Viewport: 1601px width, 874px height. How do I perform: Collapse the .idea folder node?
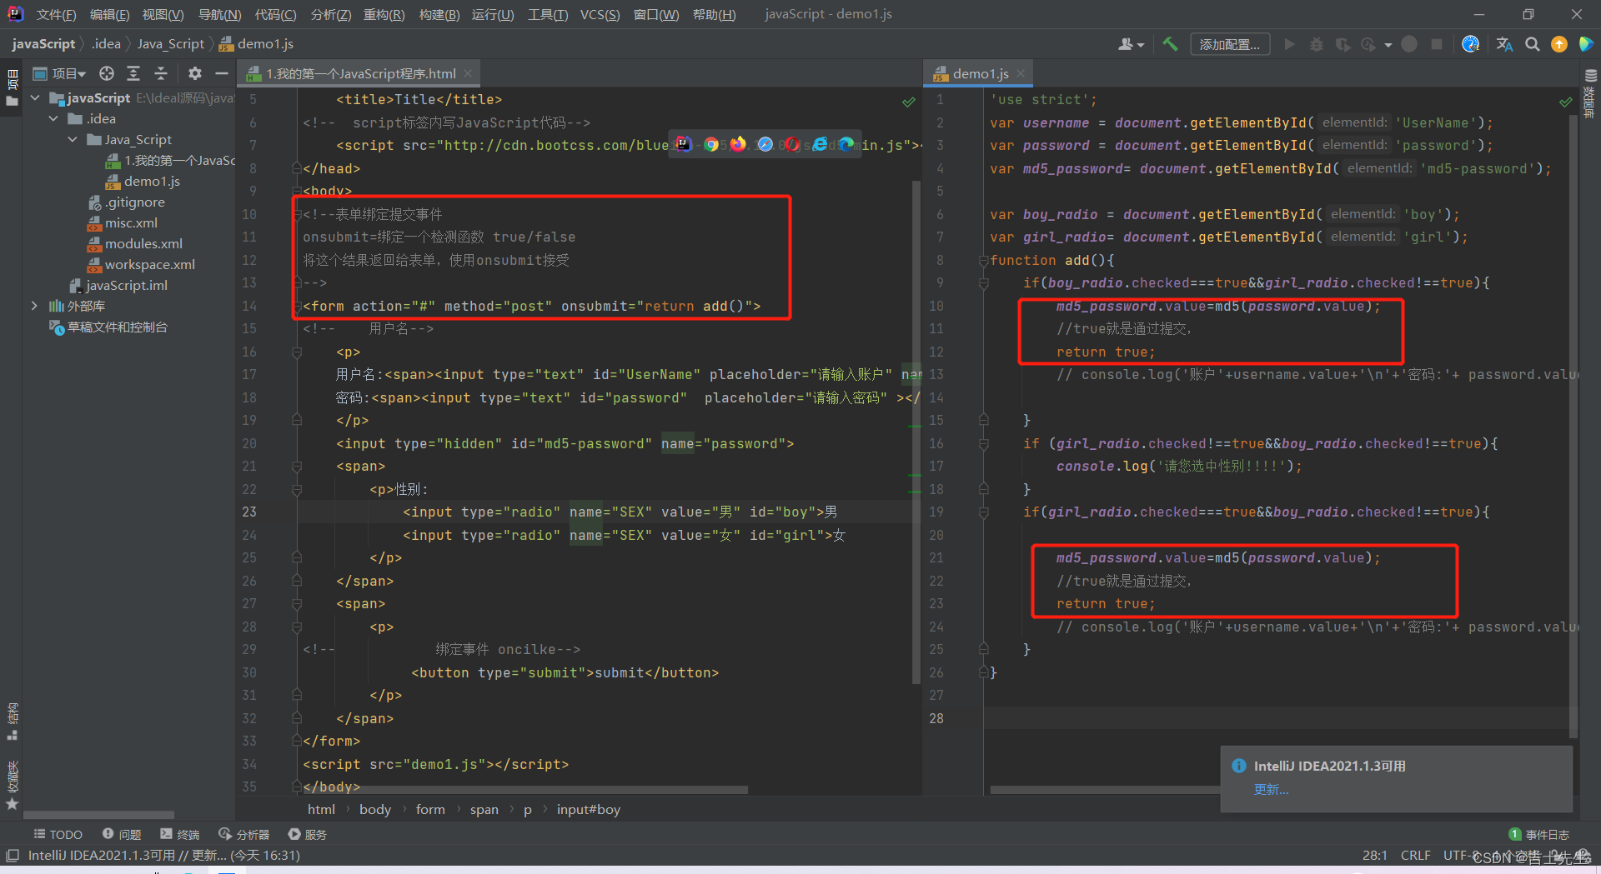pos(53,118)
